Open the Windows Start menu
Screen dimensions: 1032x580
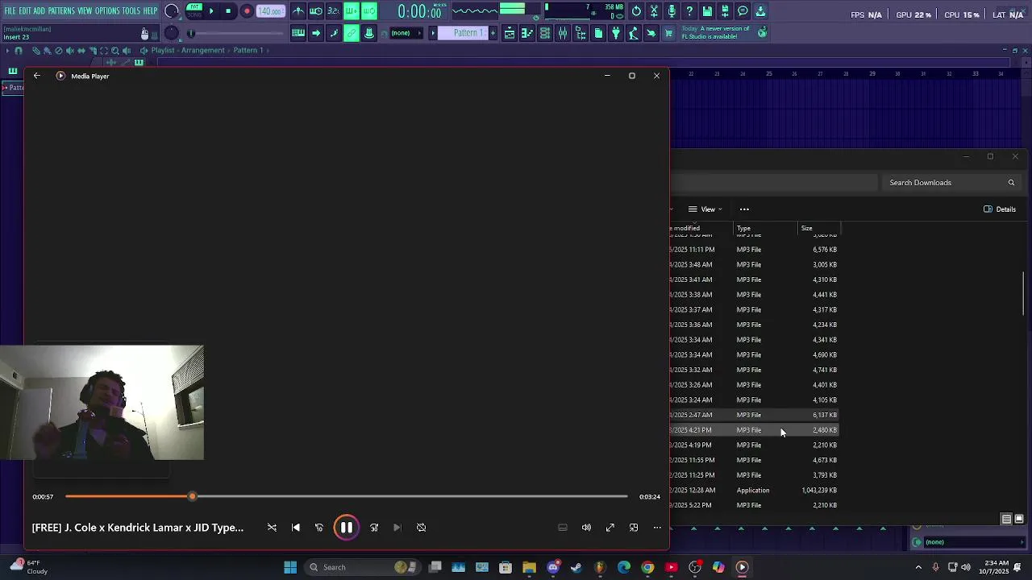click(290, 567)
